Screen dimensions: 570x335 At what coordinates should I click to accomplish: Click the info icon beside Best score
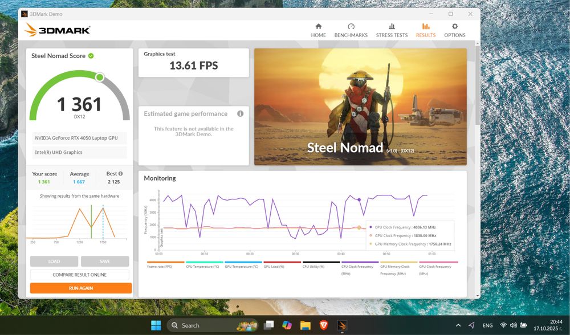pyautogui.click(x=120, y=174)
